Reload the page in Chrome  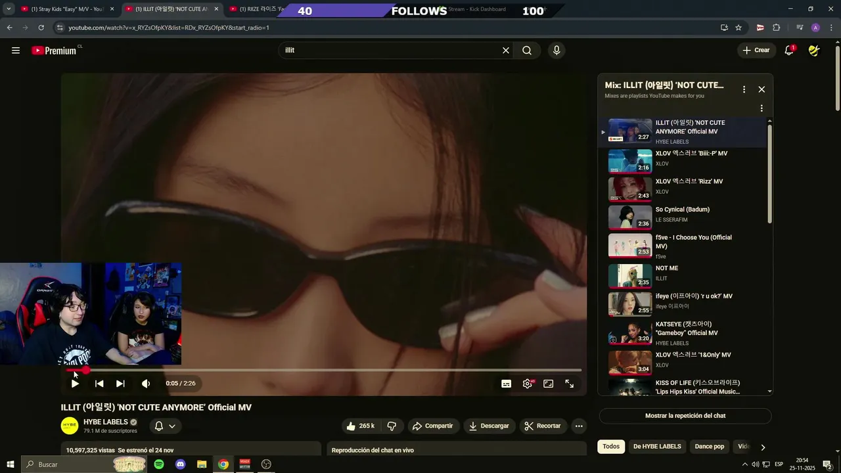pos(41,28)
